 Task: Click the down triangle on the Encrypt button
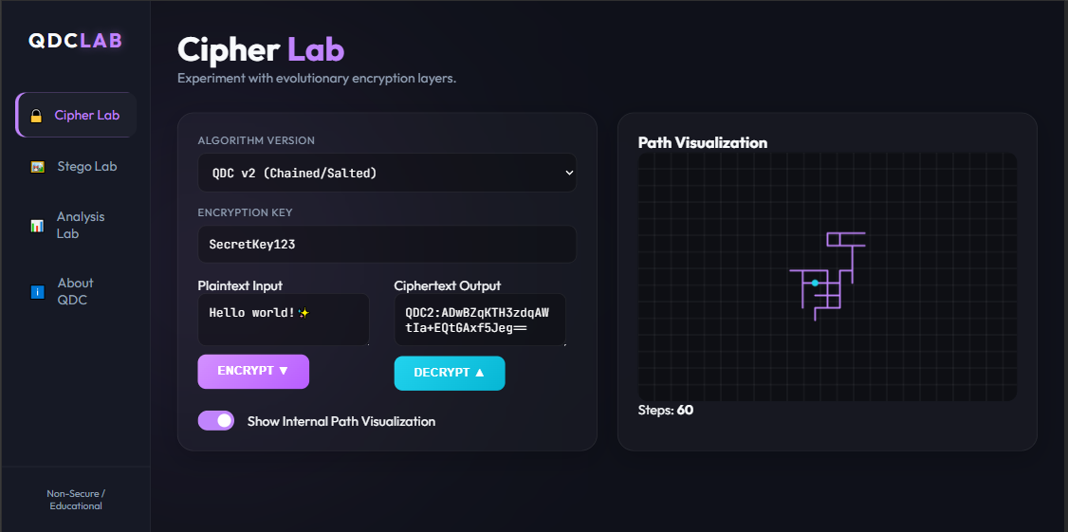point(284,372)
